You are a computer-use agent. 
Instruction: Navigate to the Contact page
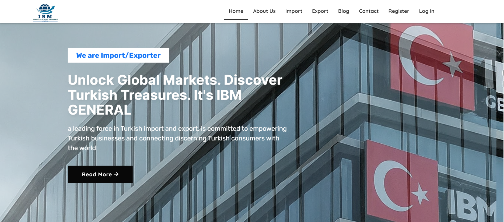[369, 11]
